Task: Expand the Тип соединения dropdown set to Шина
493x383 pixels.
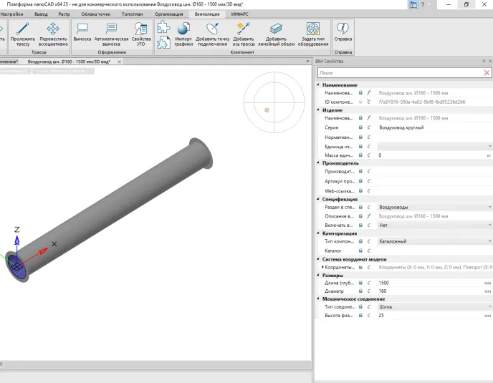Action: (489, 306)
